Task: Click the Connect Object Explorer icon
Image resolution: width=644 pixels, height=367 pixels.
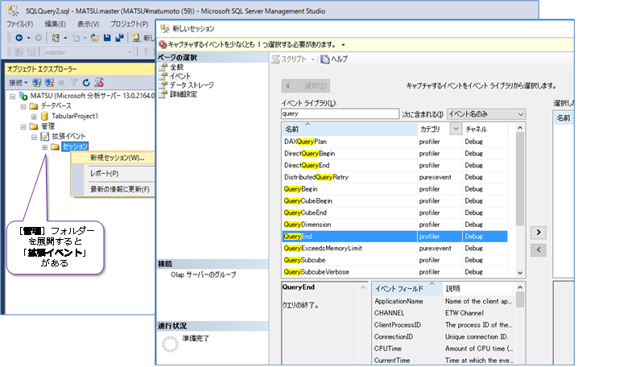Action: pyautogui.click(x=37, y=83)
